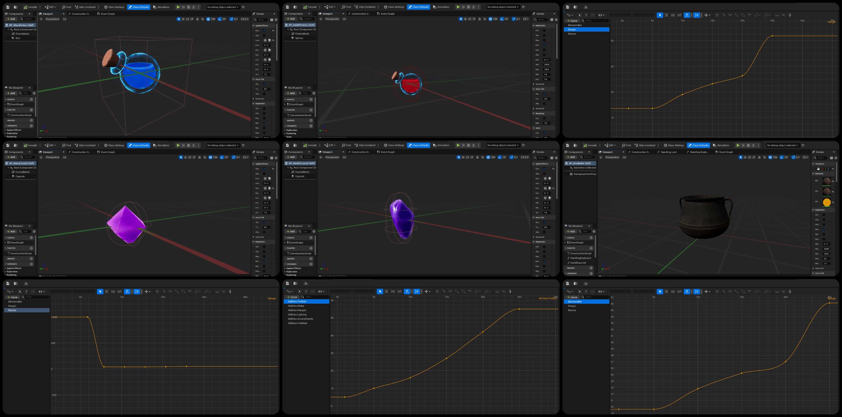Viewport: 842px width, 417px height.
Task: Toggle value snapping in Abilities curve editor
Action: click(417, 291)
